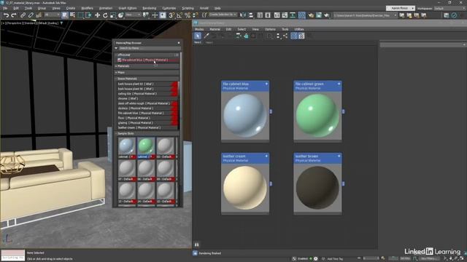
Task: Select the Unlink Selection tool
Action: (x=31, y=15)
